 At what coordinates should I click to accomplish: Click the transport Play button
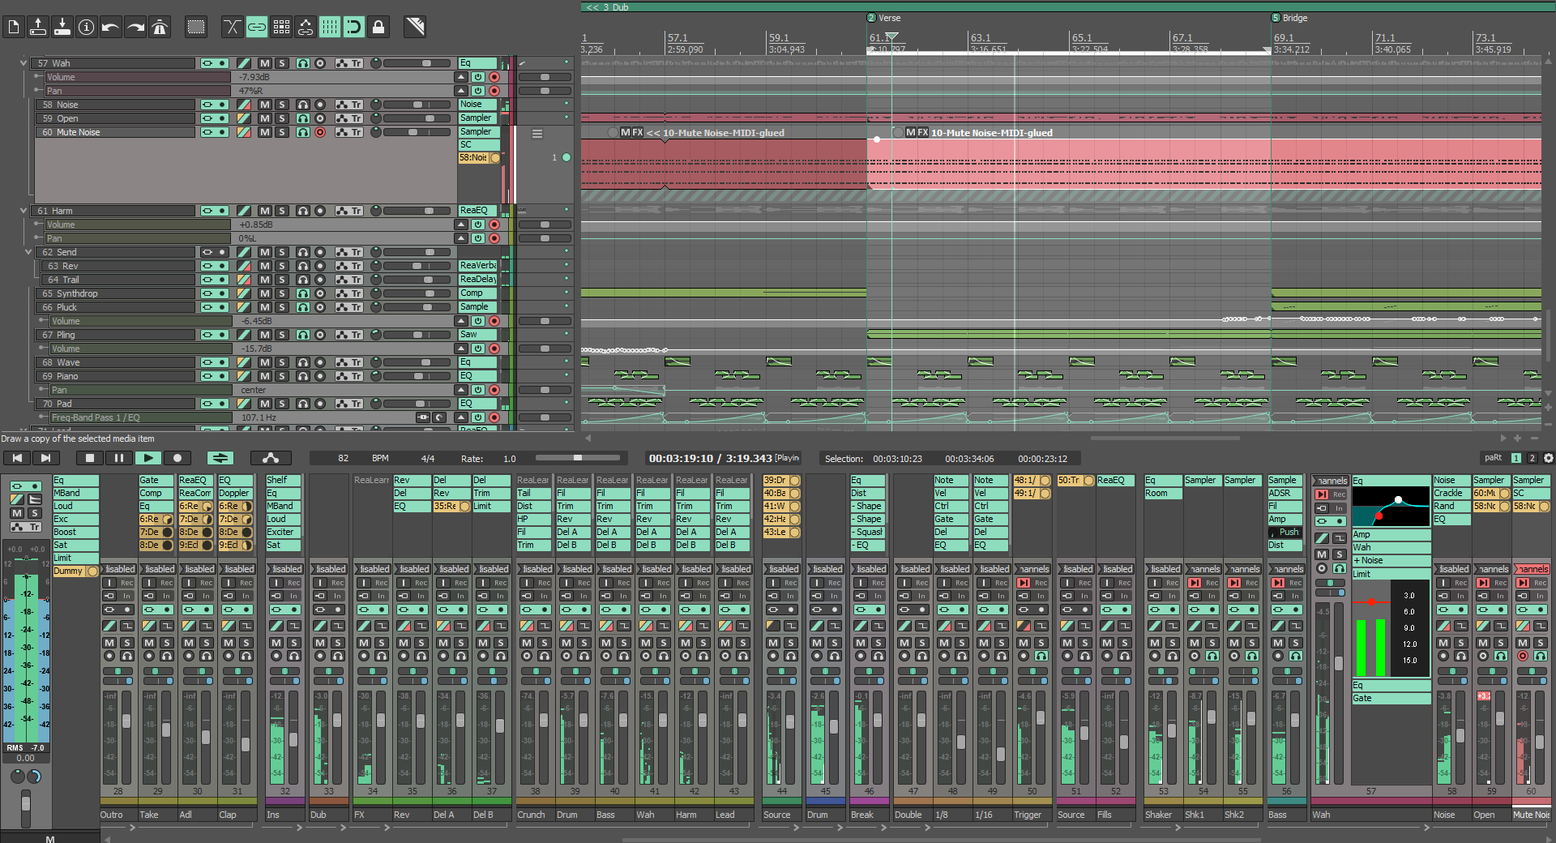(148, 458)
